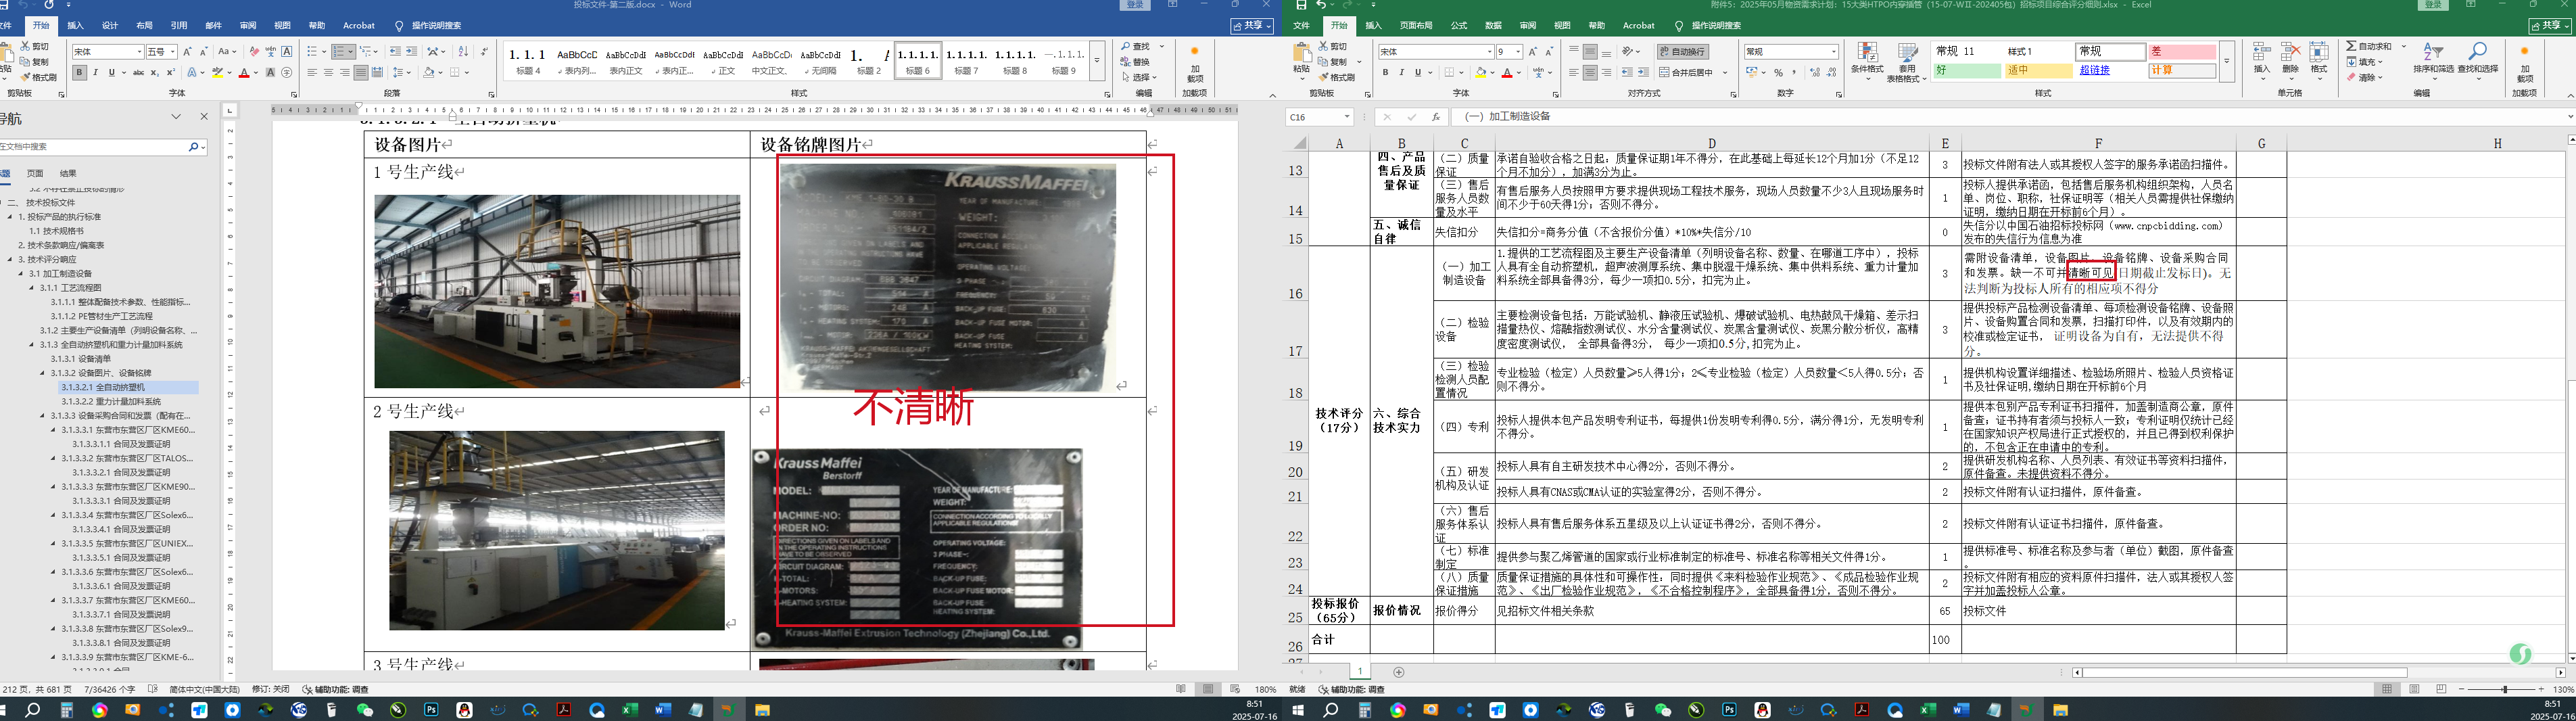Screen dimensions: 2576x721
Task: Sort paragraphs in Word ribbon
Action: [463, 51]
